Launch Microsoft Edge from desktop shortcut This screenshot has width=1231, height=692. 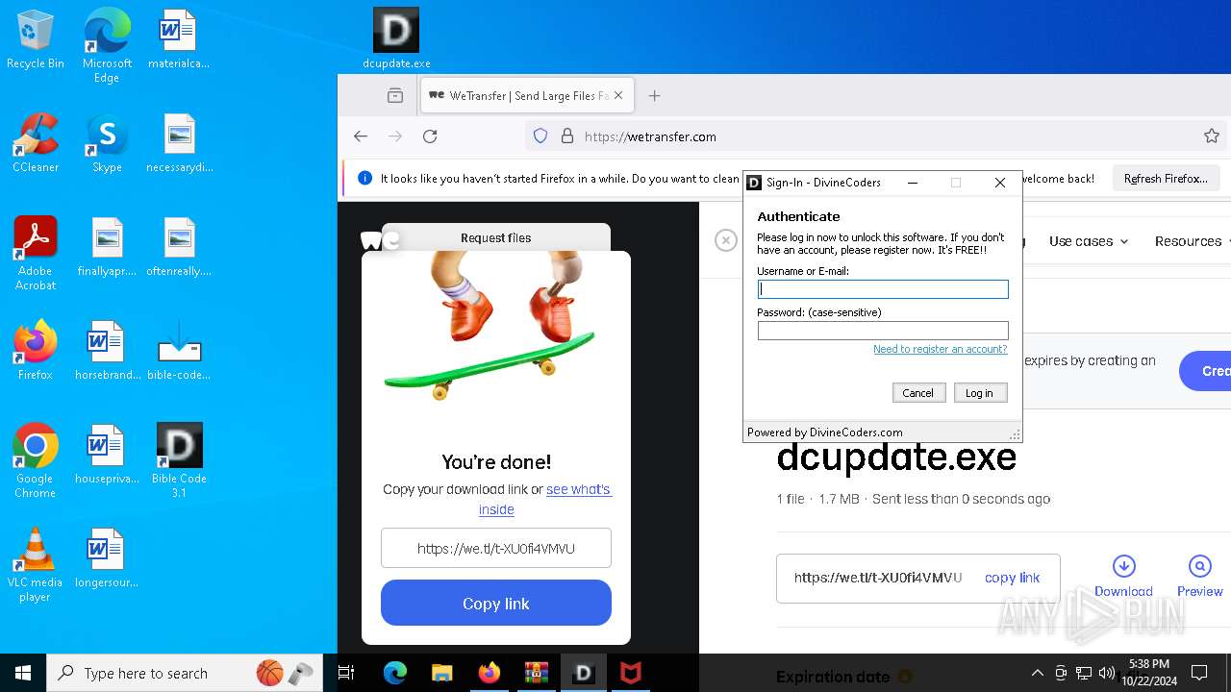(107, 46)
